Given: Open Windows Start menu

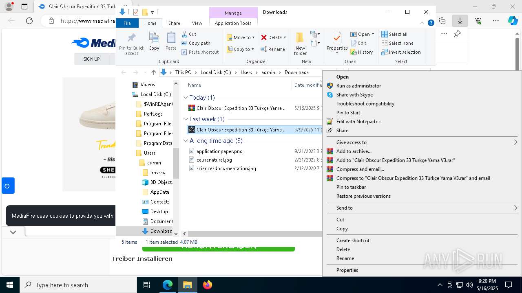Looking at the screenshot, I should pyautogui.click(x=10, y=285).
